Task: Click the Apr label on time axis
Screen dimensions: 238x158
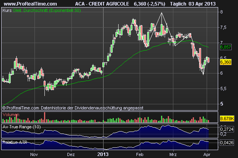Action: [x=207, y=154]
